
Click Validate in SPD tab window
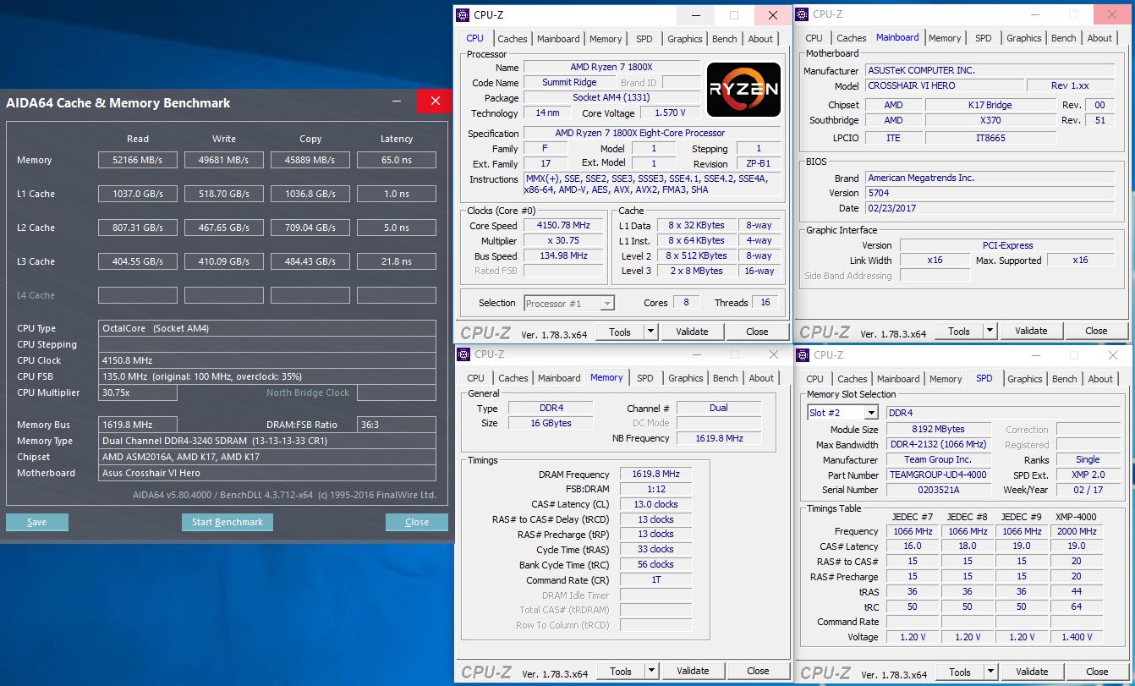[x=1032, y=672]
